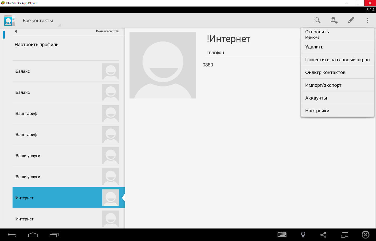This screenshot has width=376, height=241.
Task: Switch to fullscreen via screen-size icon
Action: 345,235
